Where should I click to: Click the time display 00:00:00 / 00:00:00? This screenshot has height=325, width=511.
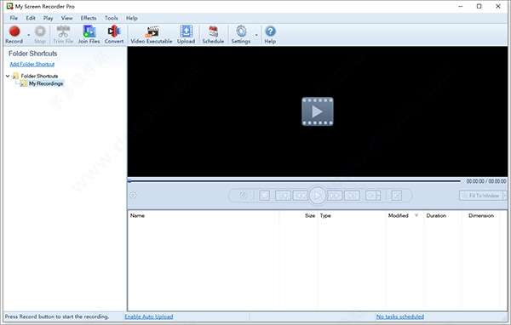click(x=486, y=181)
